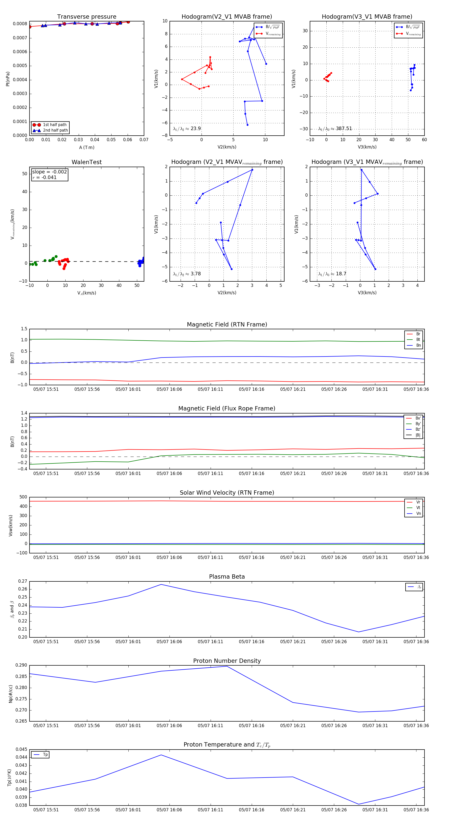This screenshot has height=832, width=454.
Task: Click the 'Transverse pressure' plot title
Action: pos(87,17)
